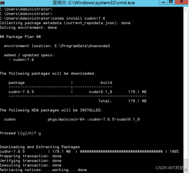The height and width of the screenshot is (173, 189).
Task: Click the 'build' column header
Action: click(x=106, y=83)
